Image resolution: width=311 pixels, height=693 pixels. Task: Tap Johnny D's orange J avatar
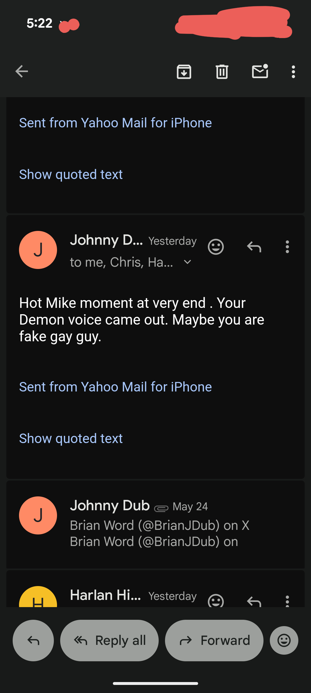tap(38, 250)
